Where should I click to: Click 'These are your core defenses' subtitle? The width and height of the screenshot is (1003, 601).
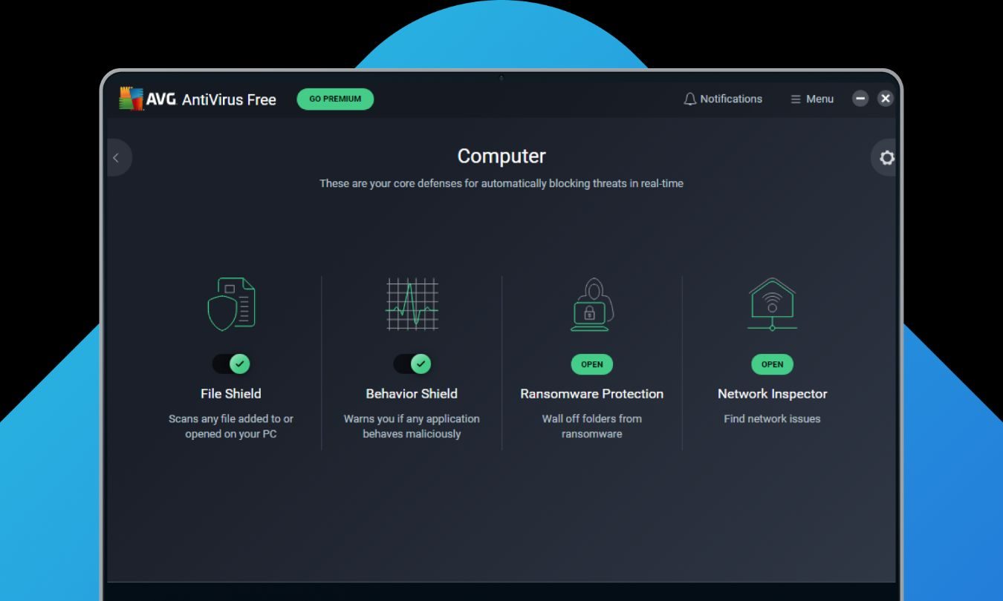(501, 183)
